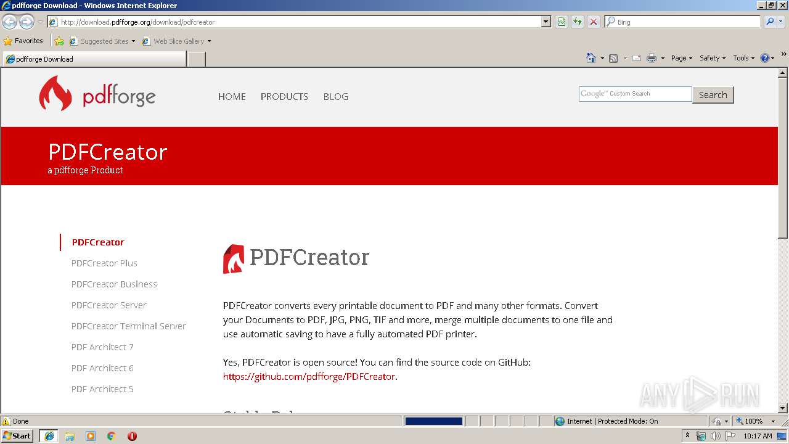
Task: Select the pdfforge Download tab
Action: [x=94, y=59]
